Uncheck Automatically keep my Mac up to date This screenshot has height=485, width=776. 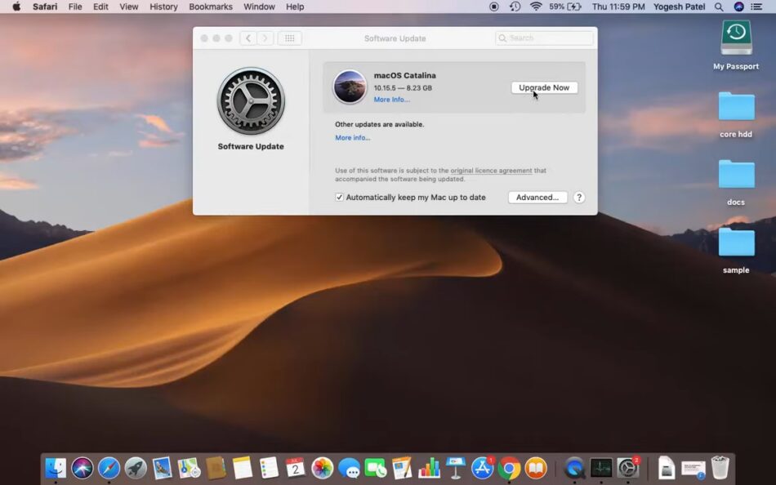339,197
